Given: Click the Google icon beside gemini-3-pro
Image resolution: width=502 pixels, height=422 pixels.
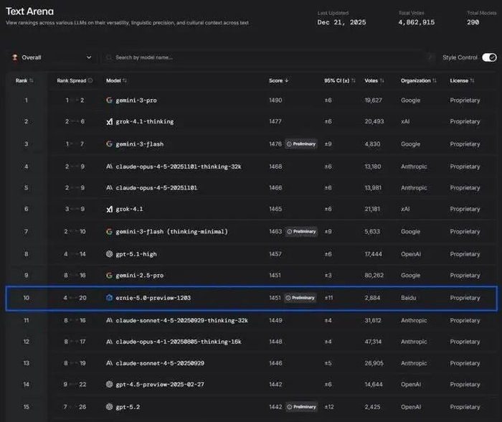Looking at the screenshot, I should click(x=109, y=100).
